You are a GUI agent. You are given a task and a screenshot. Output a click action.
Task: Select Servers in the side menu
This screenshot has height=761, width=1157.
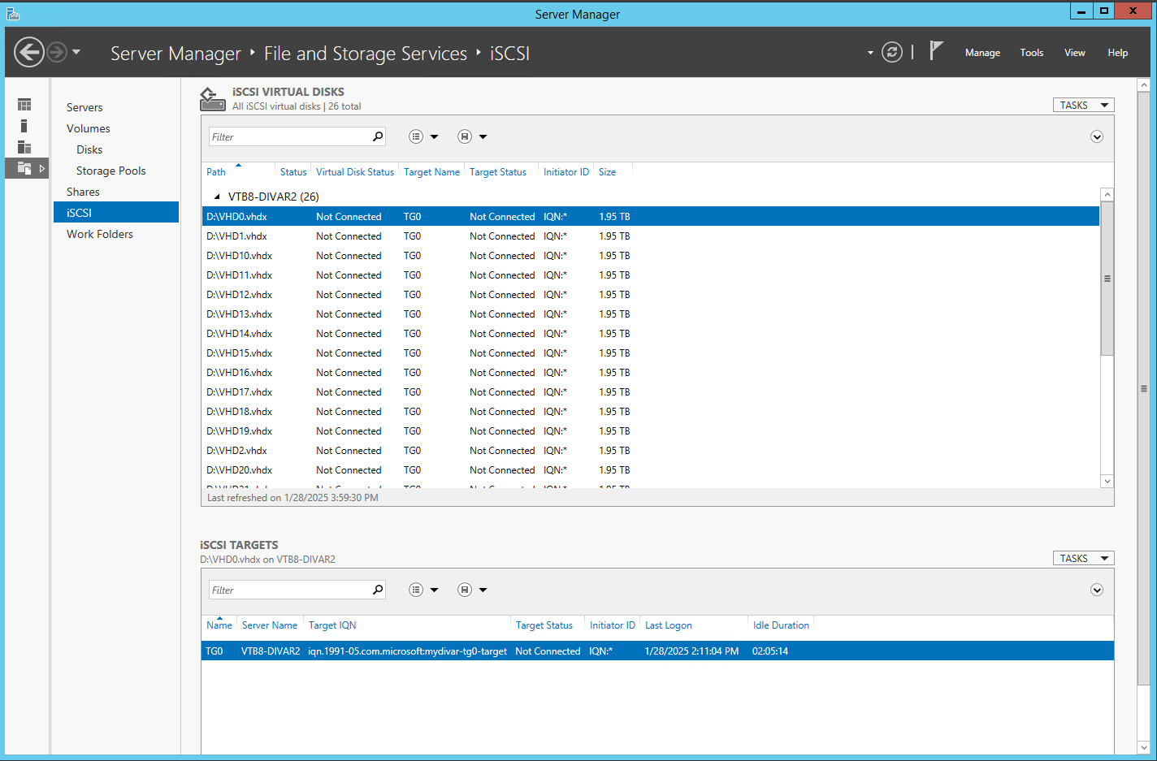tap(84, 107)
